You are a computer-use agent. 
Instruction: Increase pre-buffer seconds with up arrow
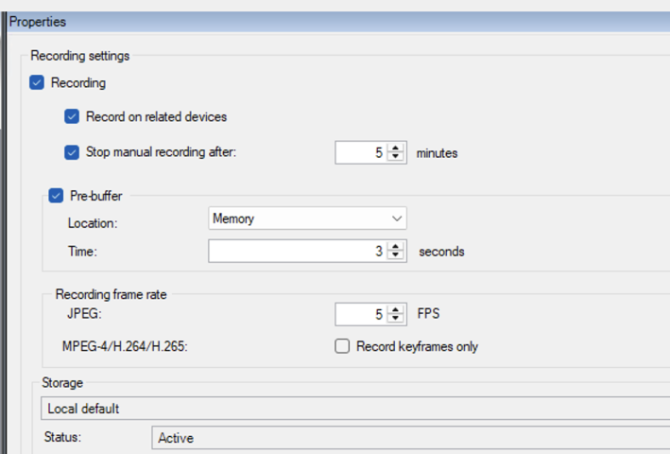395,247
